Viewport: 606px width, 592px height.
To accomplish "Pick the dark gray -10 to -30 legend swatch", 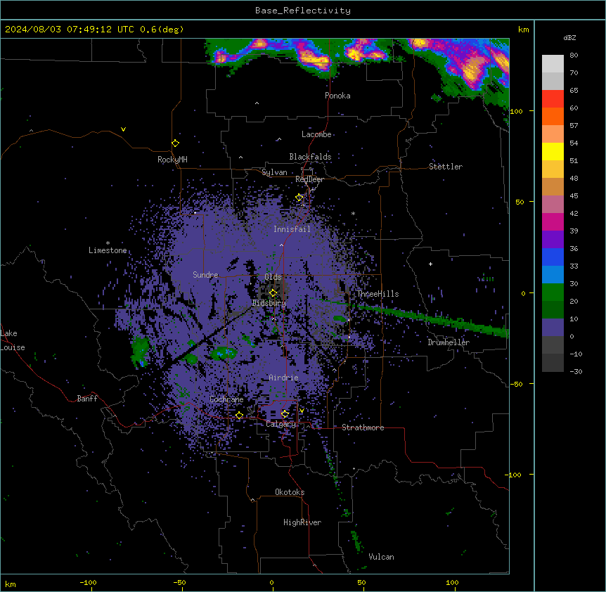I will [x=553, y=363].
